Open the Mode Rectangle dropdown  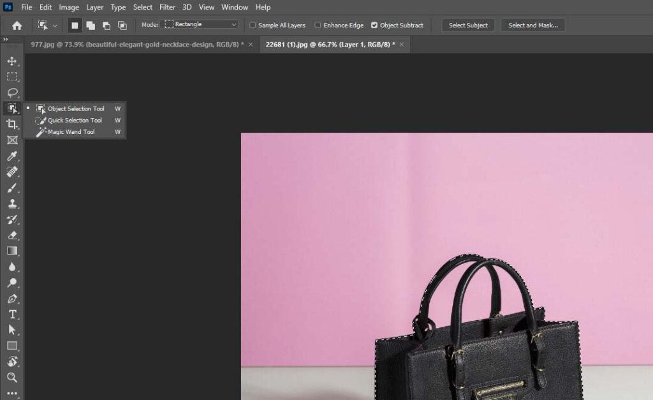(201, 25)
